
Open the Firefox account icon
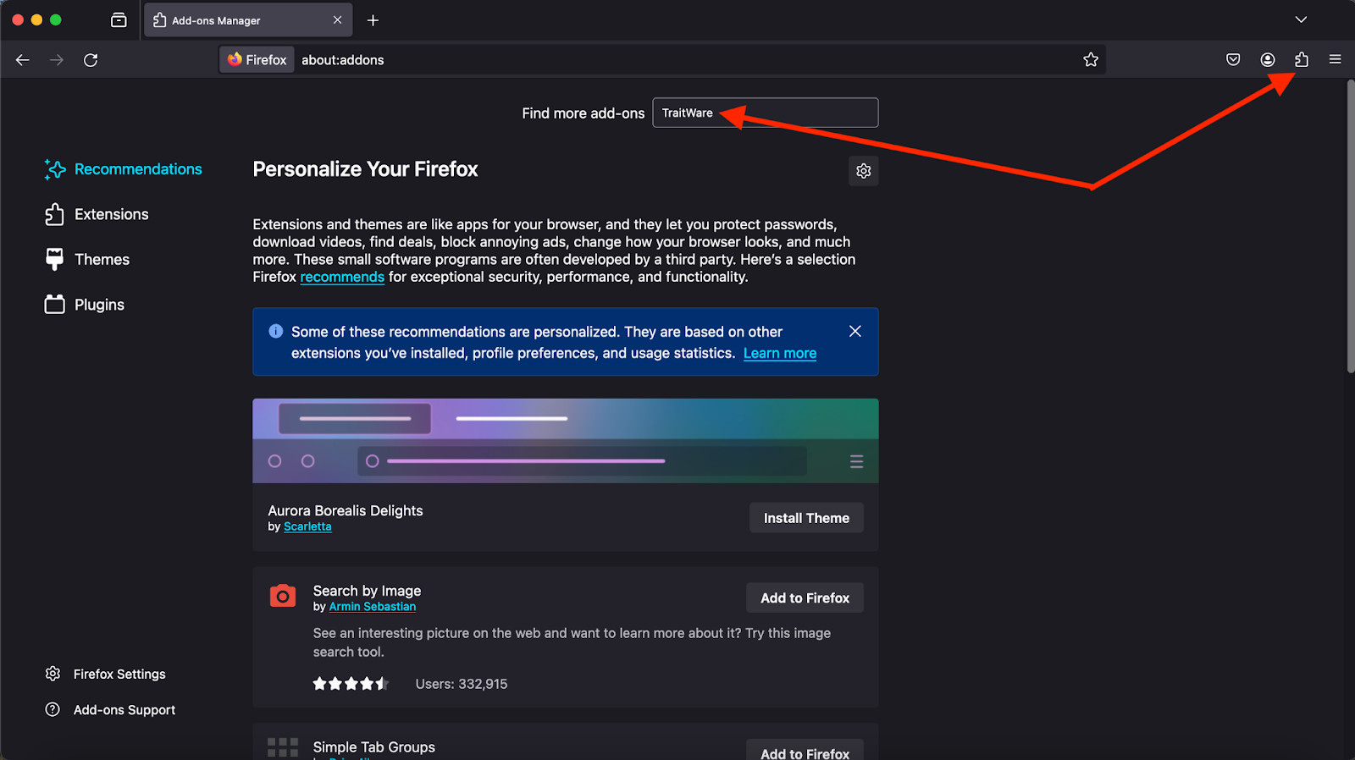click(x=1268, y=59)
